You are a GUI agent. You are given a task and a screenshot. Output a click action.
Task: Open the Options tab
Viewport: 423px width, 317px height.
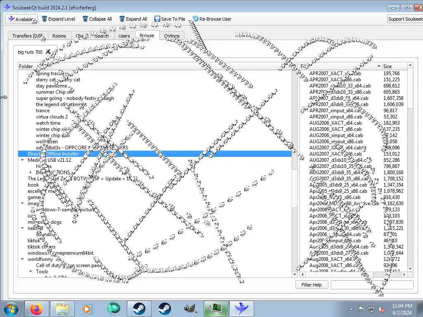point(171,36)
